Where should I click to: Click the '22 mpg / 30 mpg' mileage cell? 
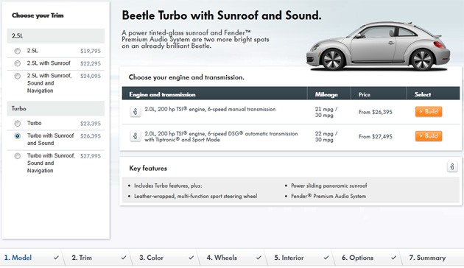326,137
